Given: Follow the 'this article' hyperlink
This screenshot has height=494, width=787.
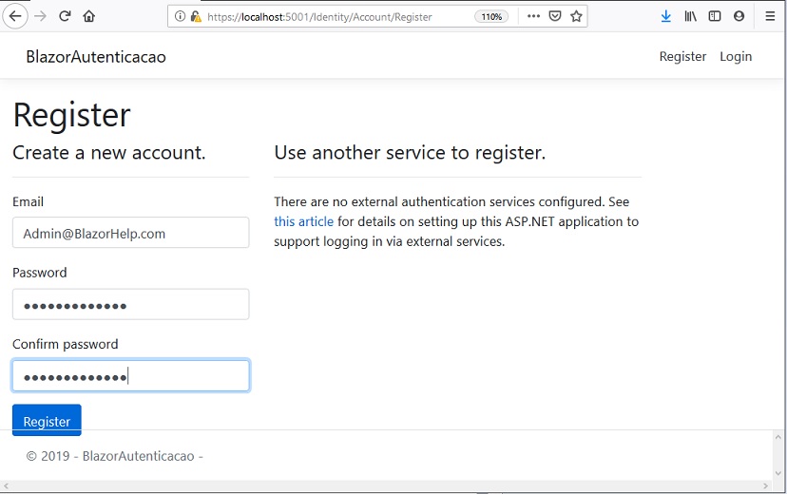Looking at the screenshot, I should [x=303, y=221].
